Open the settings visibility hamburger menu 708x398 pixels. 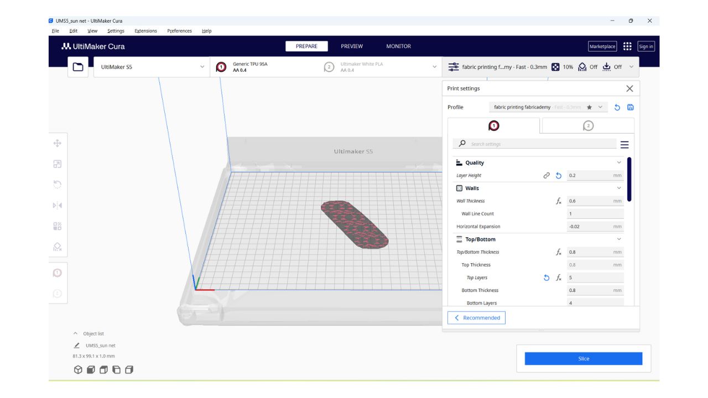624,145
